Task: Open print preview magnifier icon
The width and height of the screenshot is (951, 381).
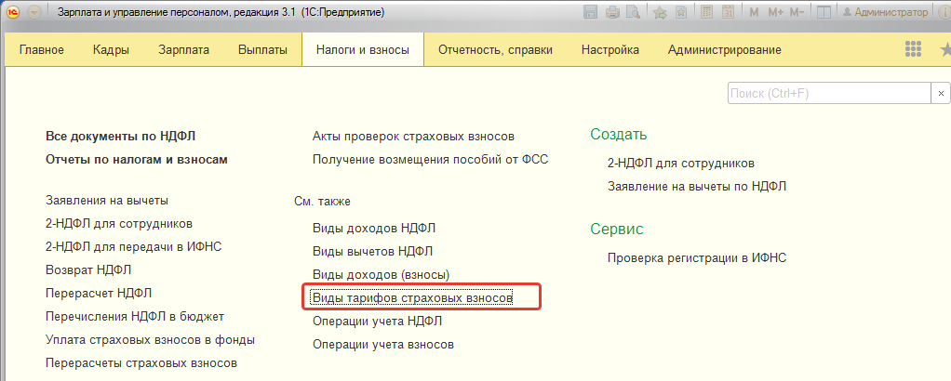Action: tap(633, 11)
